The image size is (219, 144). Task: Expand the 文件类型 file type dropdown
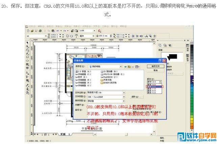(124, 97)
